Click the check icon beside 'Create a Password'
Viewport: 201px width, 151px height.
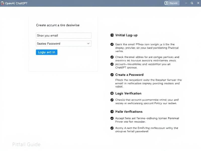tap(112, 75)
